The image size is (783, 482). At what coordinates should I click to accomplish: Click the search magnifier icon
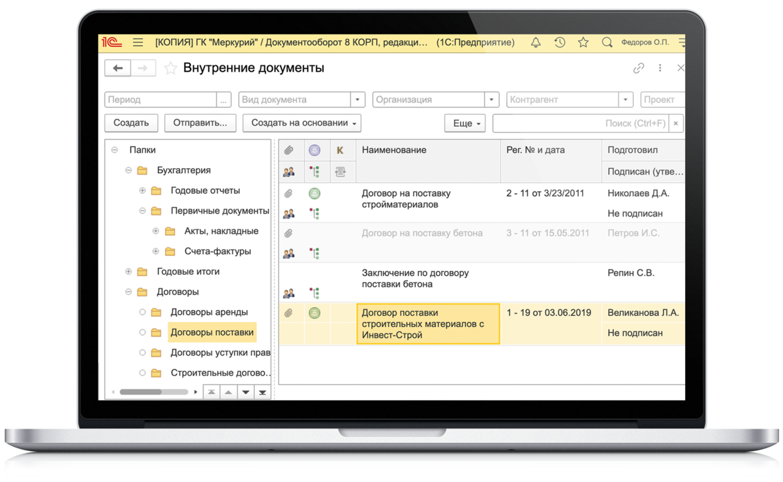[607, 42]
